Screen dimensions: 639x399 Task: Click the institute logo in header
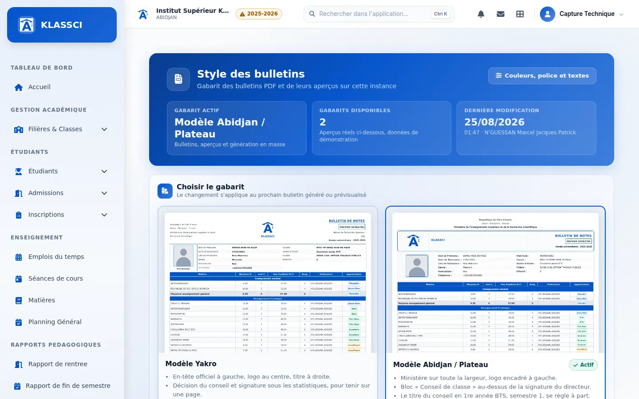click(143, 14)
